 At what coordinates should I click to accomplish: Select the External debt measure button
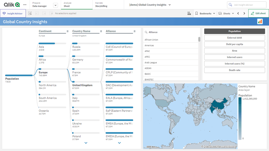(x=234, y=38)
